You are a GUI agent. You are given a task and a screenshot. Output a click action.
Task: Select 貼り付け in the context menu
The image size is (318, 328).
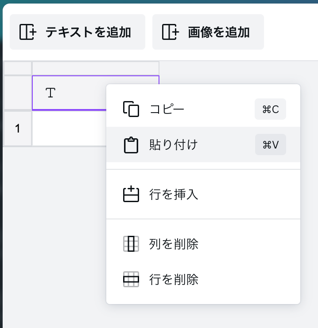tap(173, 145)
